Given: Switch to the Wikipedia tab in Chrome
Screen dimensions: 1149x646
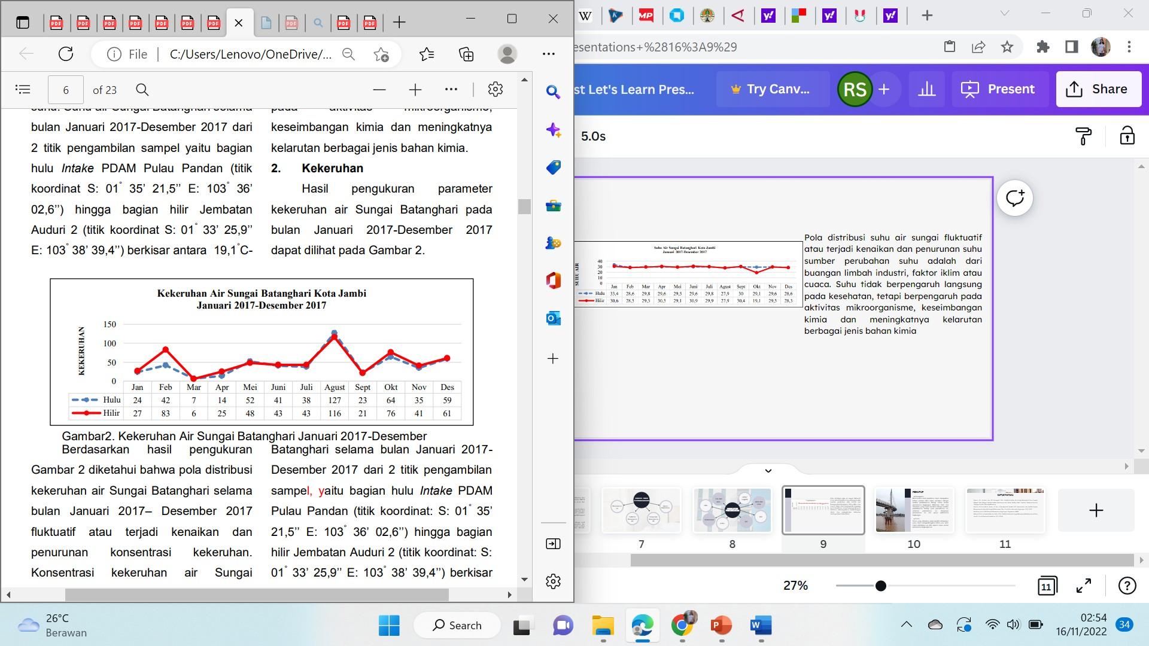Looking at the screenshot, I should (x=586, y=16).
